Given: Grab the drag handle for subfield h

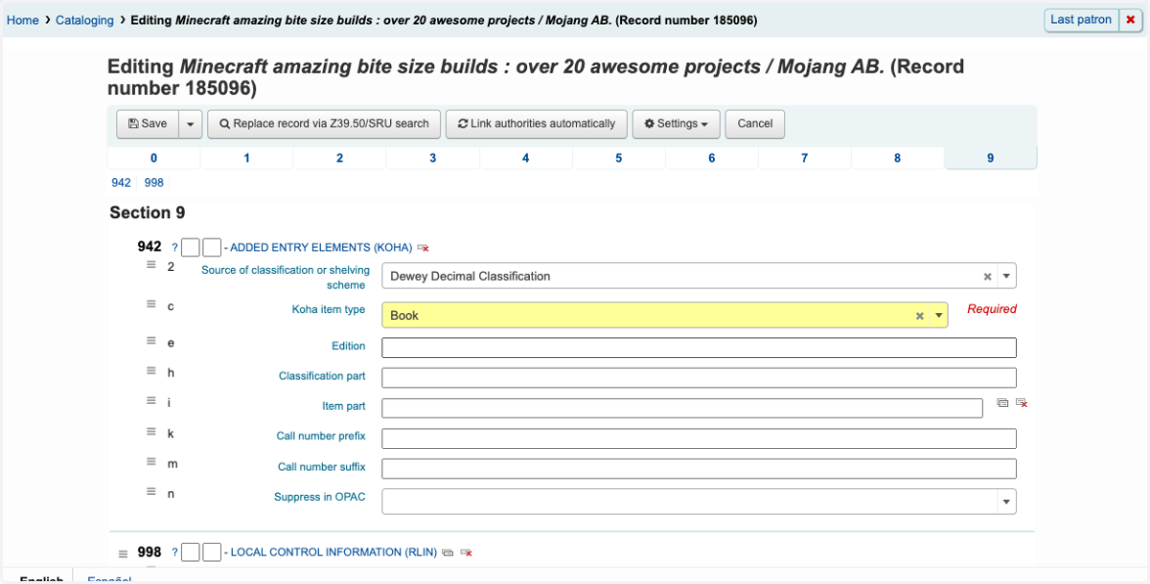Looking at the screenshot, I should click(151, 371).
